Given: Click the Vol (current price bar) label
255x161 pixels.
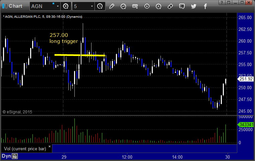Looking at the screenshot, I should click(25, 149).
